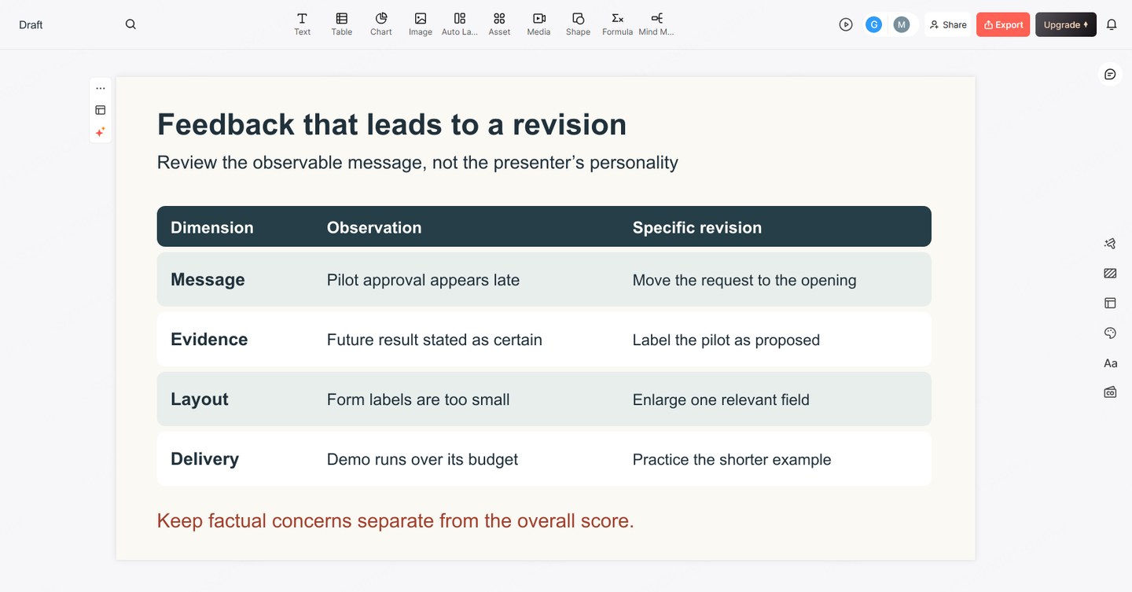Change the slide layout via the left panel icon

coord(101,110)
